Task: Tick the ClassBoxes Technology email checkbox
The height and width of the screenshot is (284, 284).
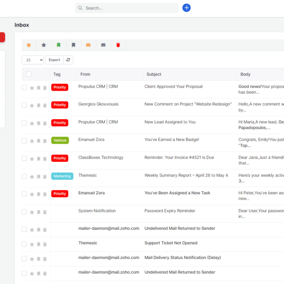Action: [24, 159]
